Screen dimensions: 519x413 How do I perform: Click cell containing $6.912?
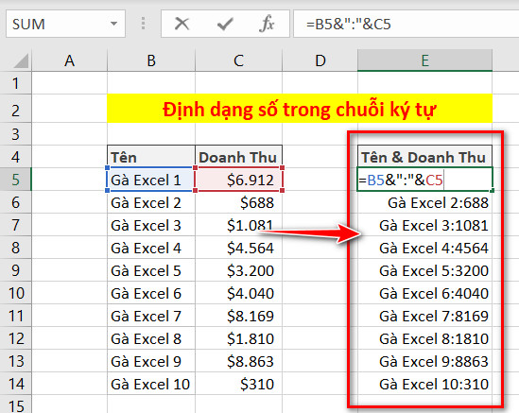(x=238, y=180)
